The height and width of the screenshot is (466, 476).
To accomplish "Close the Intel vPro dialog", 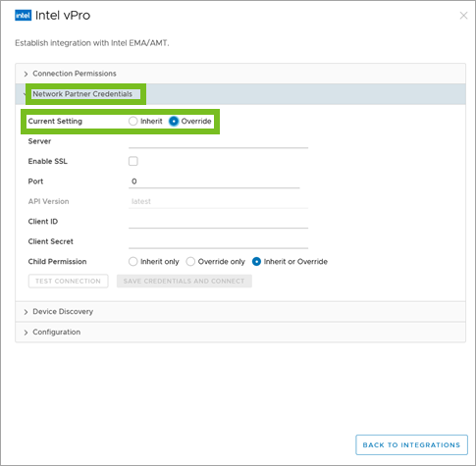I will tap(463, 16).
